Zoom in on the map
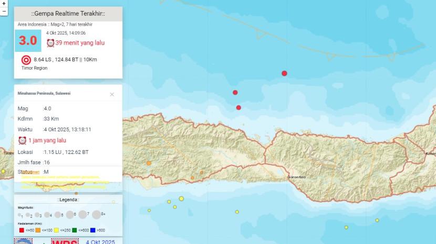436x244 pixels. pos(4,3)
